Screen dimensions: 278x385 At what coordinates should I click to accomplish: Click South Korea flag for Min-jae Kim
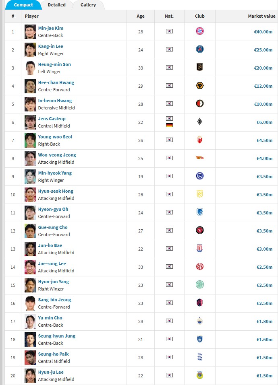tap(169, 31)
